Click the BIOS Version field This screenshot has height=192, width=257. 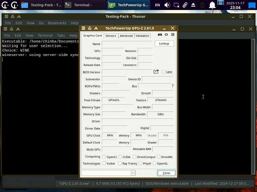coord(127,72)
